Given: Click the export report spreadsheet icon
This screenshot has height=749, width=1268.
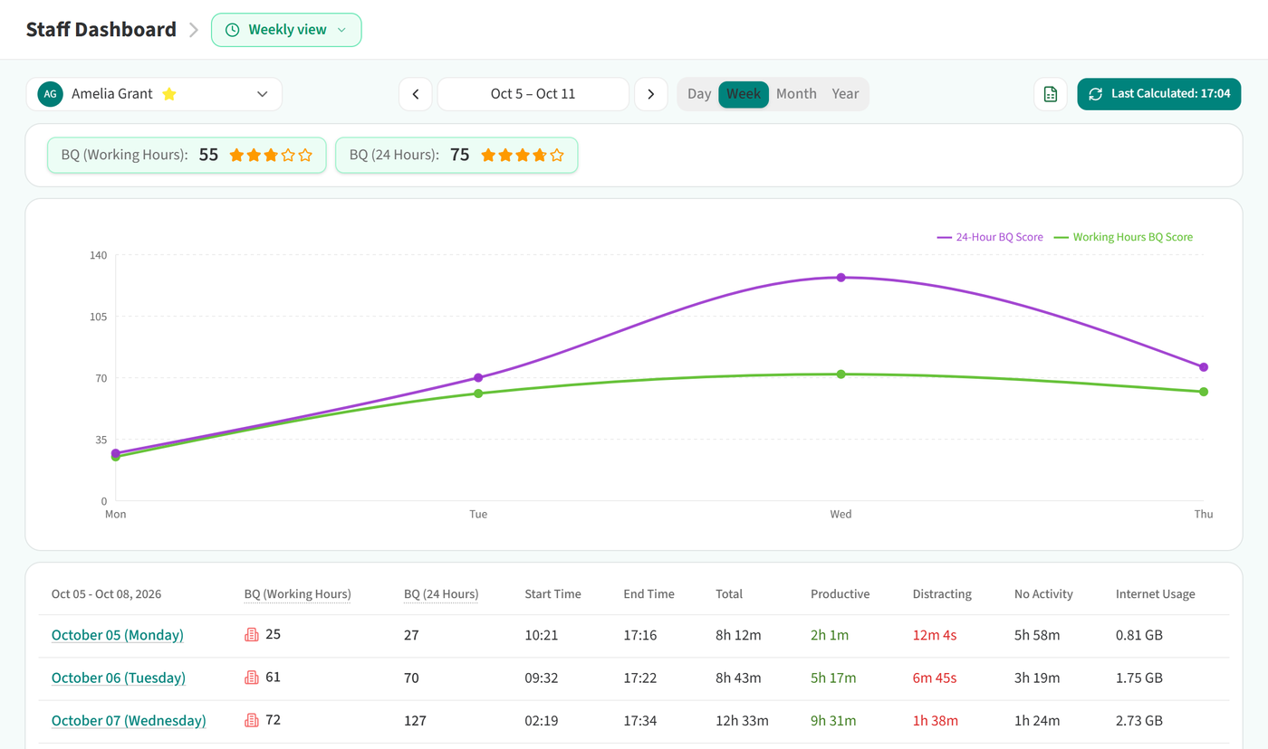Looking at the screenshot, I should [x=1051, y=94].
